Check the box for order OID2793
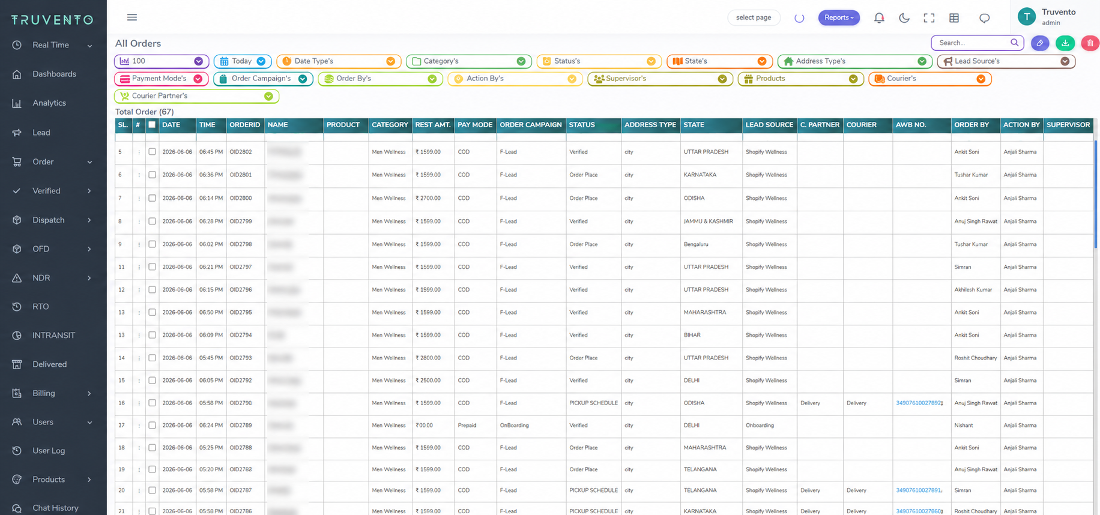 pyautogui.click(x=152, y=358)
